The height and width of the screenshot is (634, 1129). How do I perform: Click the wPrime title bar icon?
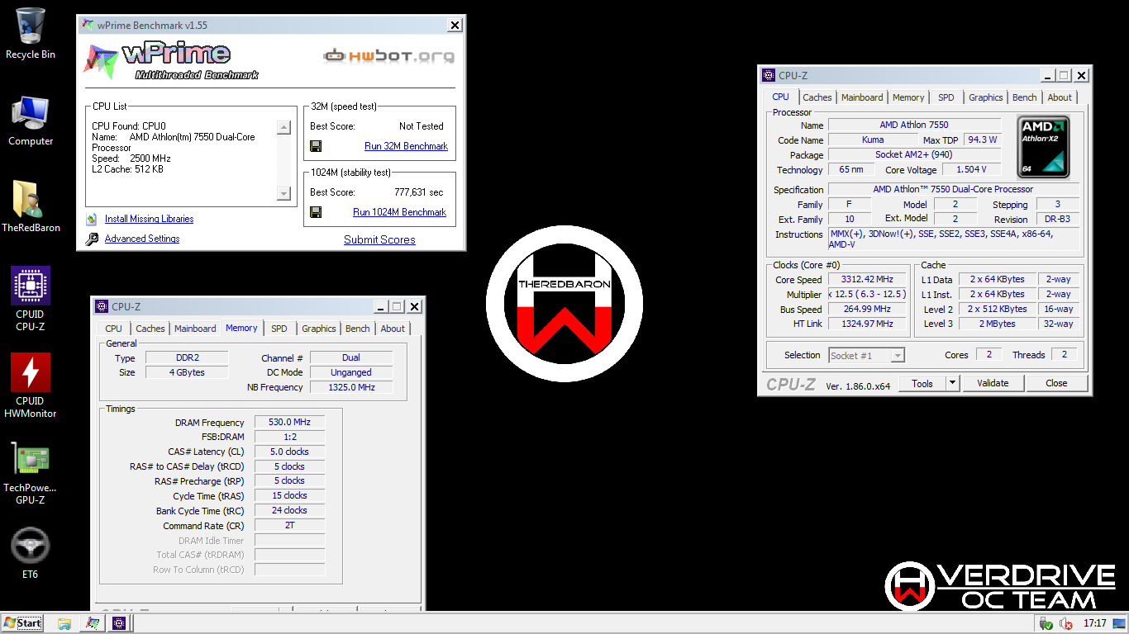click(88, 25)
